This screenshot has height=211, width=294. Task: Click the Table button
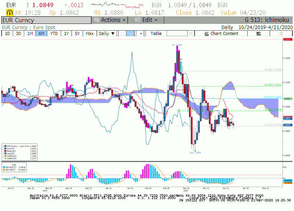[156, 33]
